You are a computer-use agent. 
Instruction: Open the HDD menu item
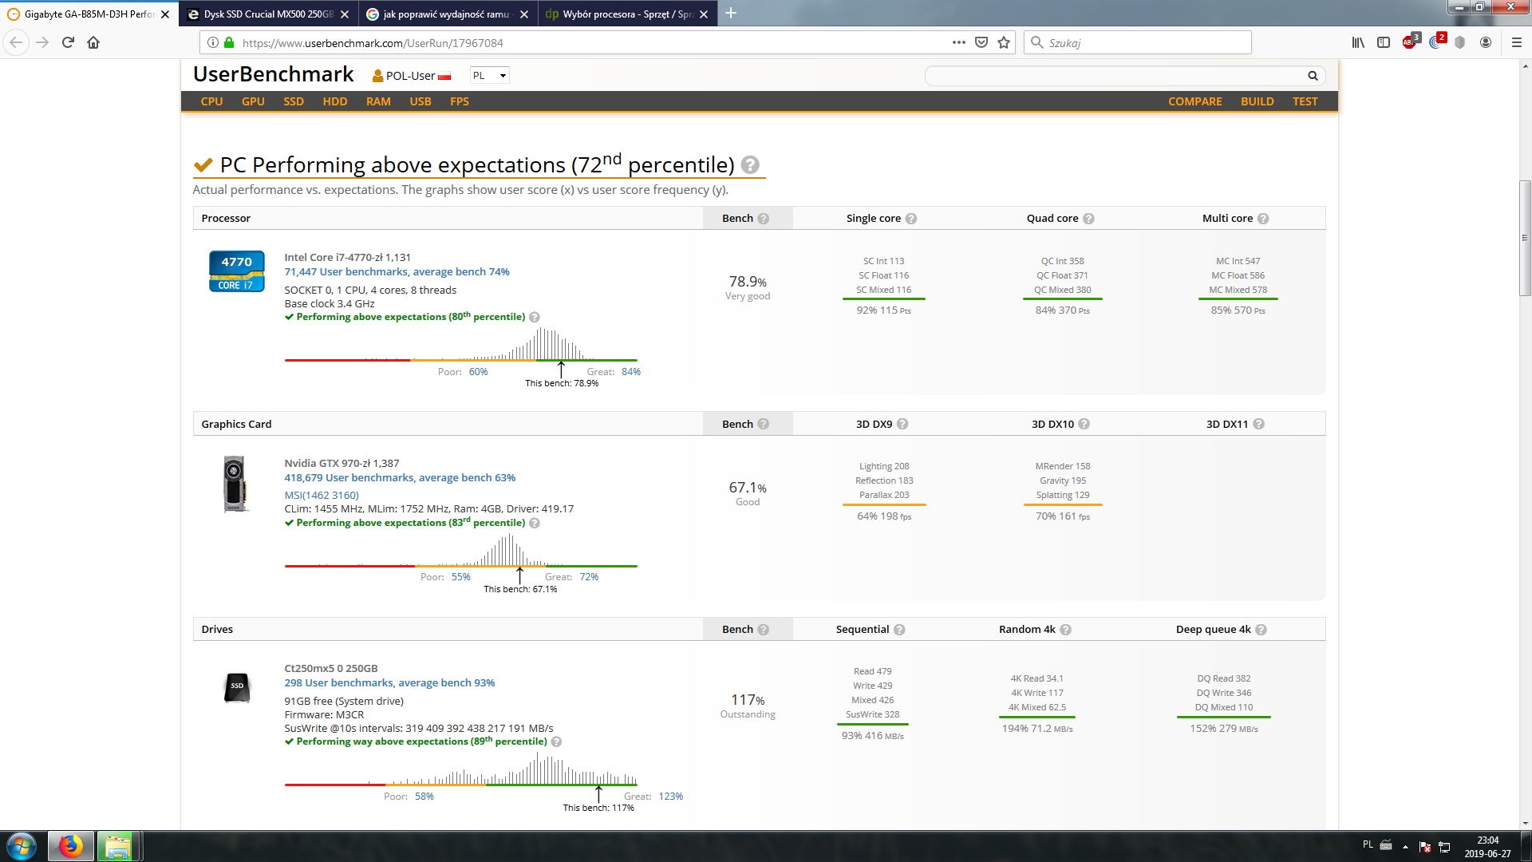335,101
